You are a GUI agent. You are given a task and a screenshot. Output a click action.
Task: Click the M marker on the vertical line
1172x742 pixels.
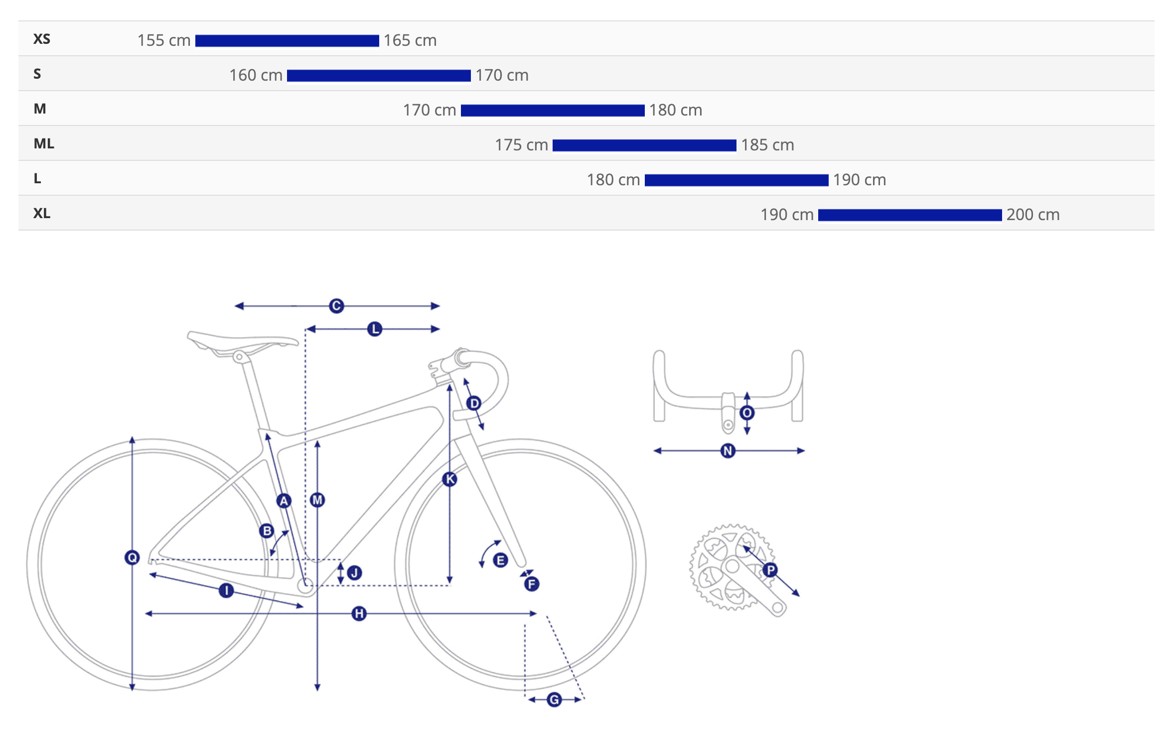coord(317,499)
